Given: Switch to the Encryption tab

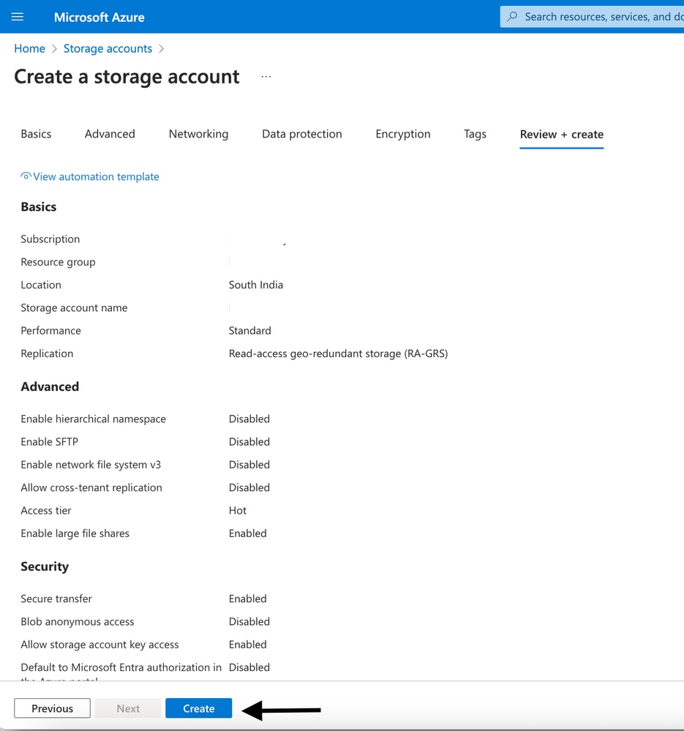Looking at the screenshot, I should (403, 134).
